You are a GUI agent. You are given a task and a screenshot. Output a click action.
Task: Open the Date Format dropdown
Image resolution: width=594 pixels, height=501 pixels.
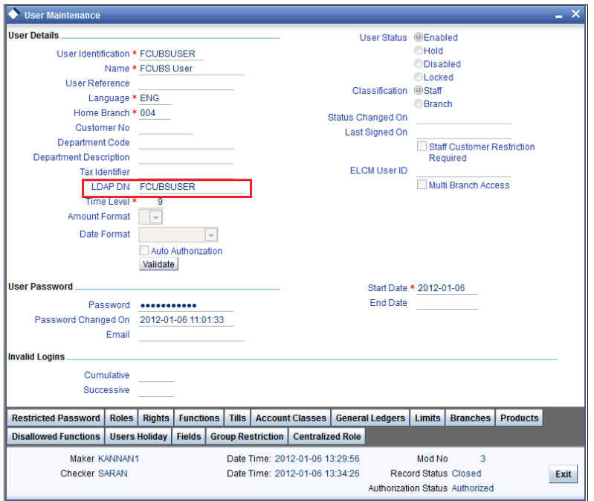[211, 235]
